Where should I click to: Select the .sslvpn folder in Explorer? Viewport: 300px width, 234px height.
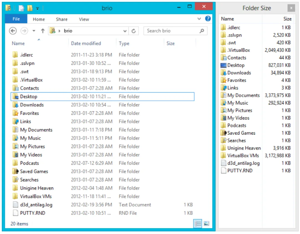(27, 63)
